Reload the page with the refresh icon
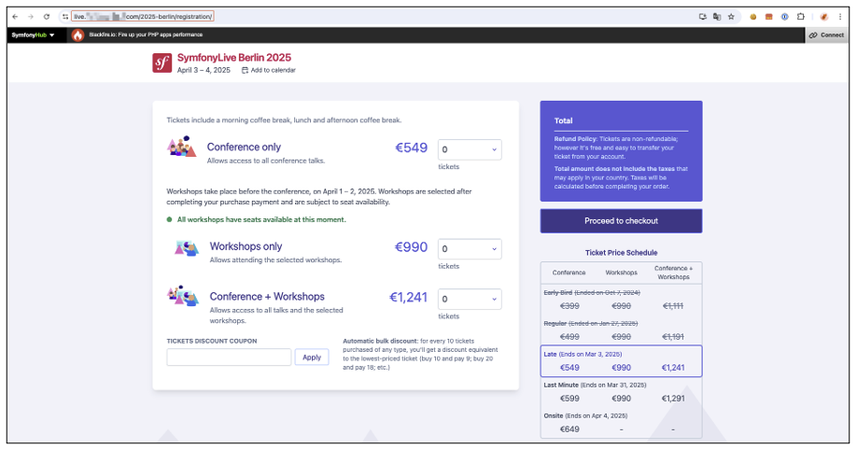Screen dimensions: 857x449 (x=47, y=17)
